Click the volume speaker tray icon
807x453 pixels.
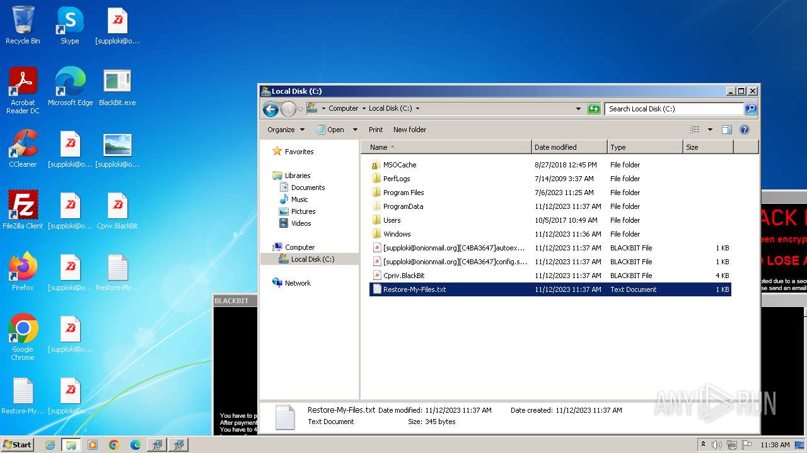[717, 445]
